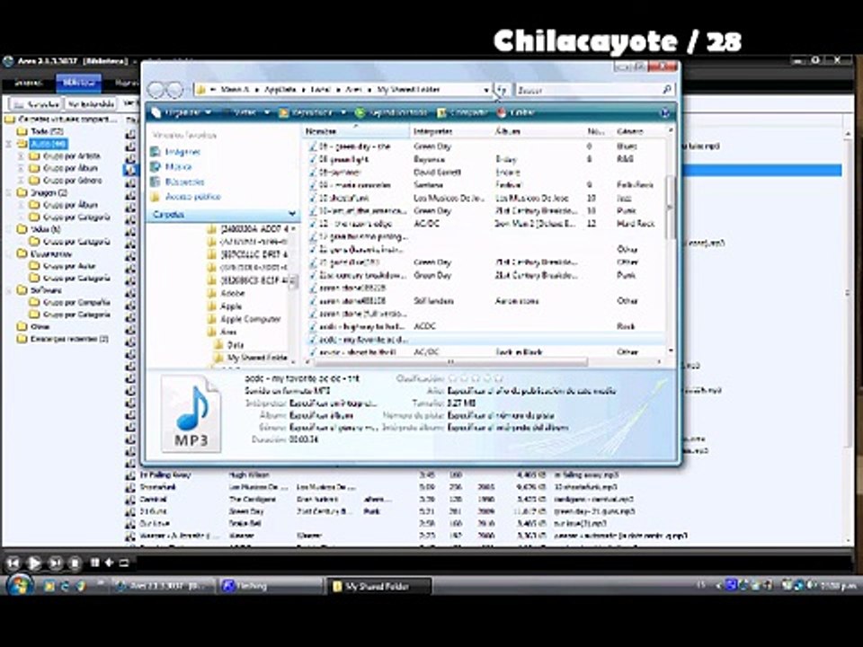The image size is (863, 647).
Task: Select the Data folder under Ares
Action: [229, 345]
